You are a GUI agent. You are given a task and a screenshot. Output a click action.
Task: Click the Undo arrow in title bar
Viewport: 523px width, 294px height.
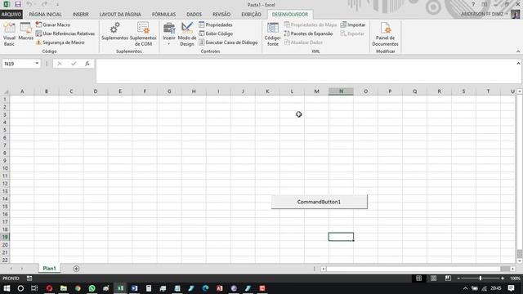[29, 4]
